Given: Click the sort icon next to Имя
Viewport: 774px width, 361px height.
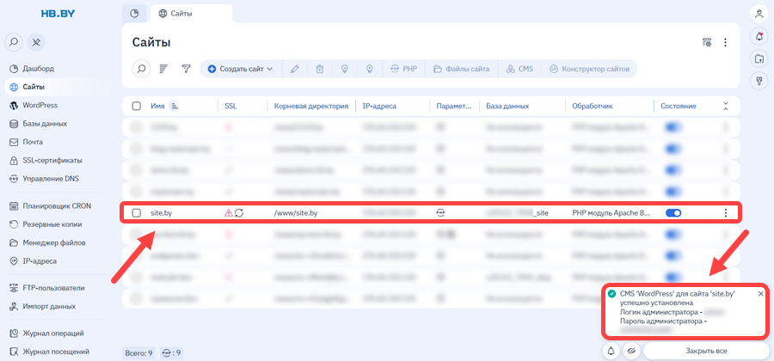Looking at the screenshot, I should click(175, 106).
